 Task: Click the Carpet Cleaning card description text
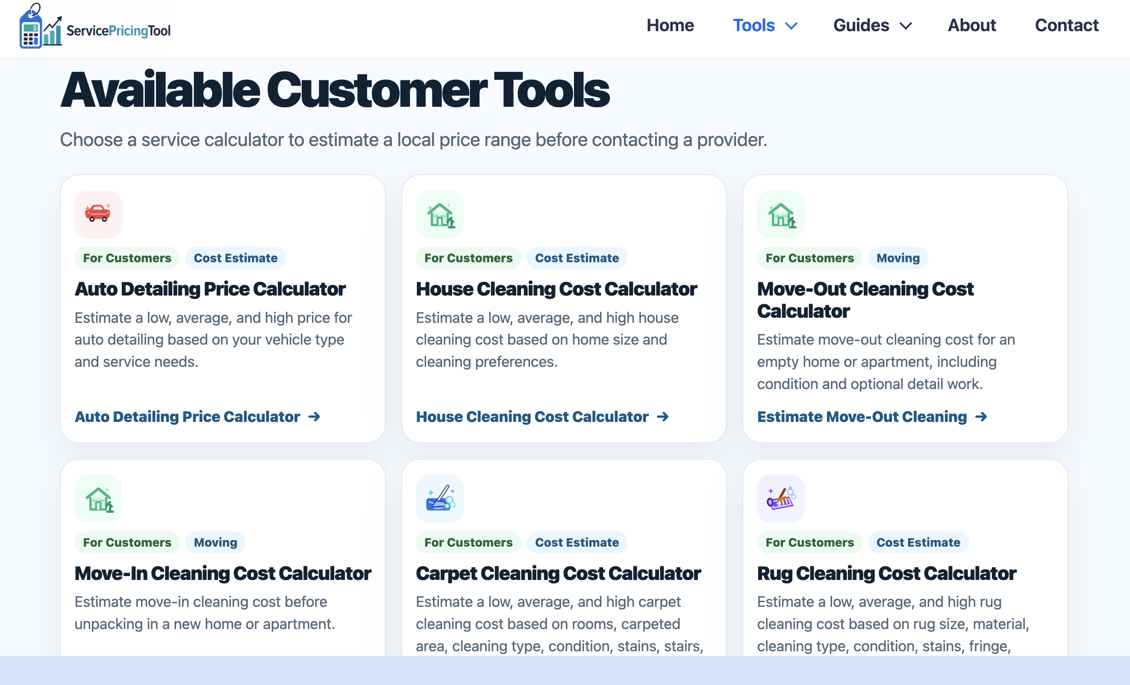click(x=559, y=624)
